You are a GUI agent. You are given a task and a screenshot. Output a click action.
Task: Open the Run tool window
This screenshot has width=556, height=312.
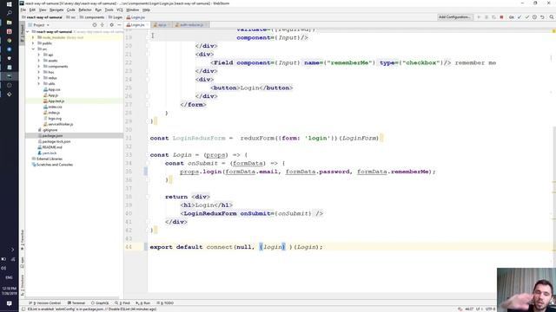(x=143, y=303)
